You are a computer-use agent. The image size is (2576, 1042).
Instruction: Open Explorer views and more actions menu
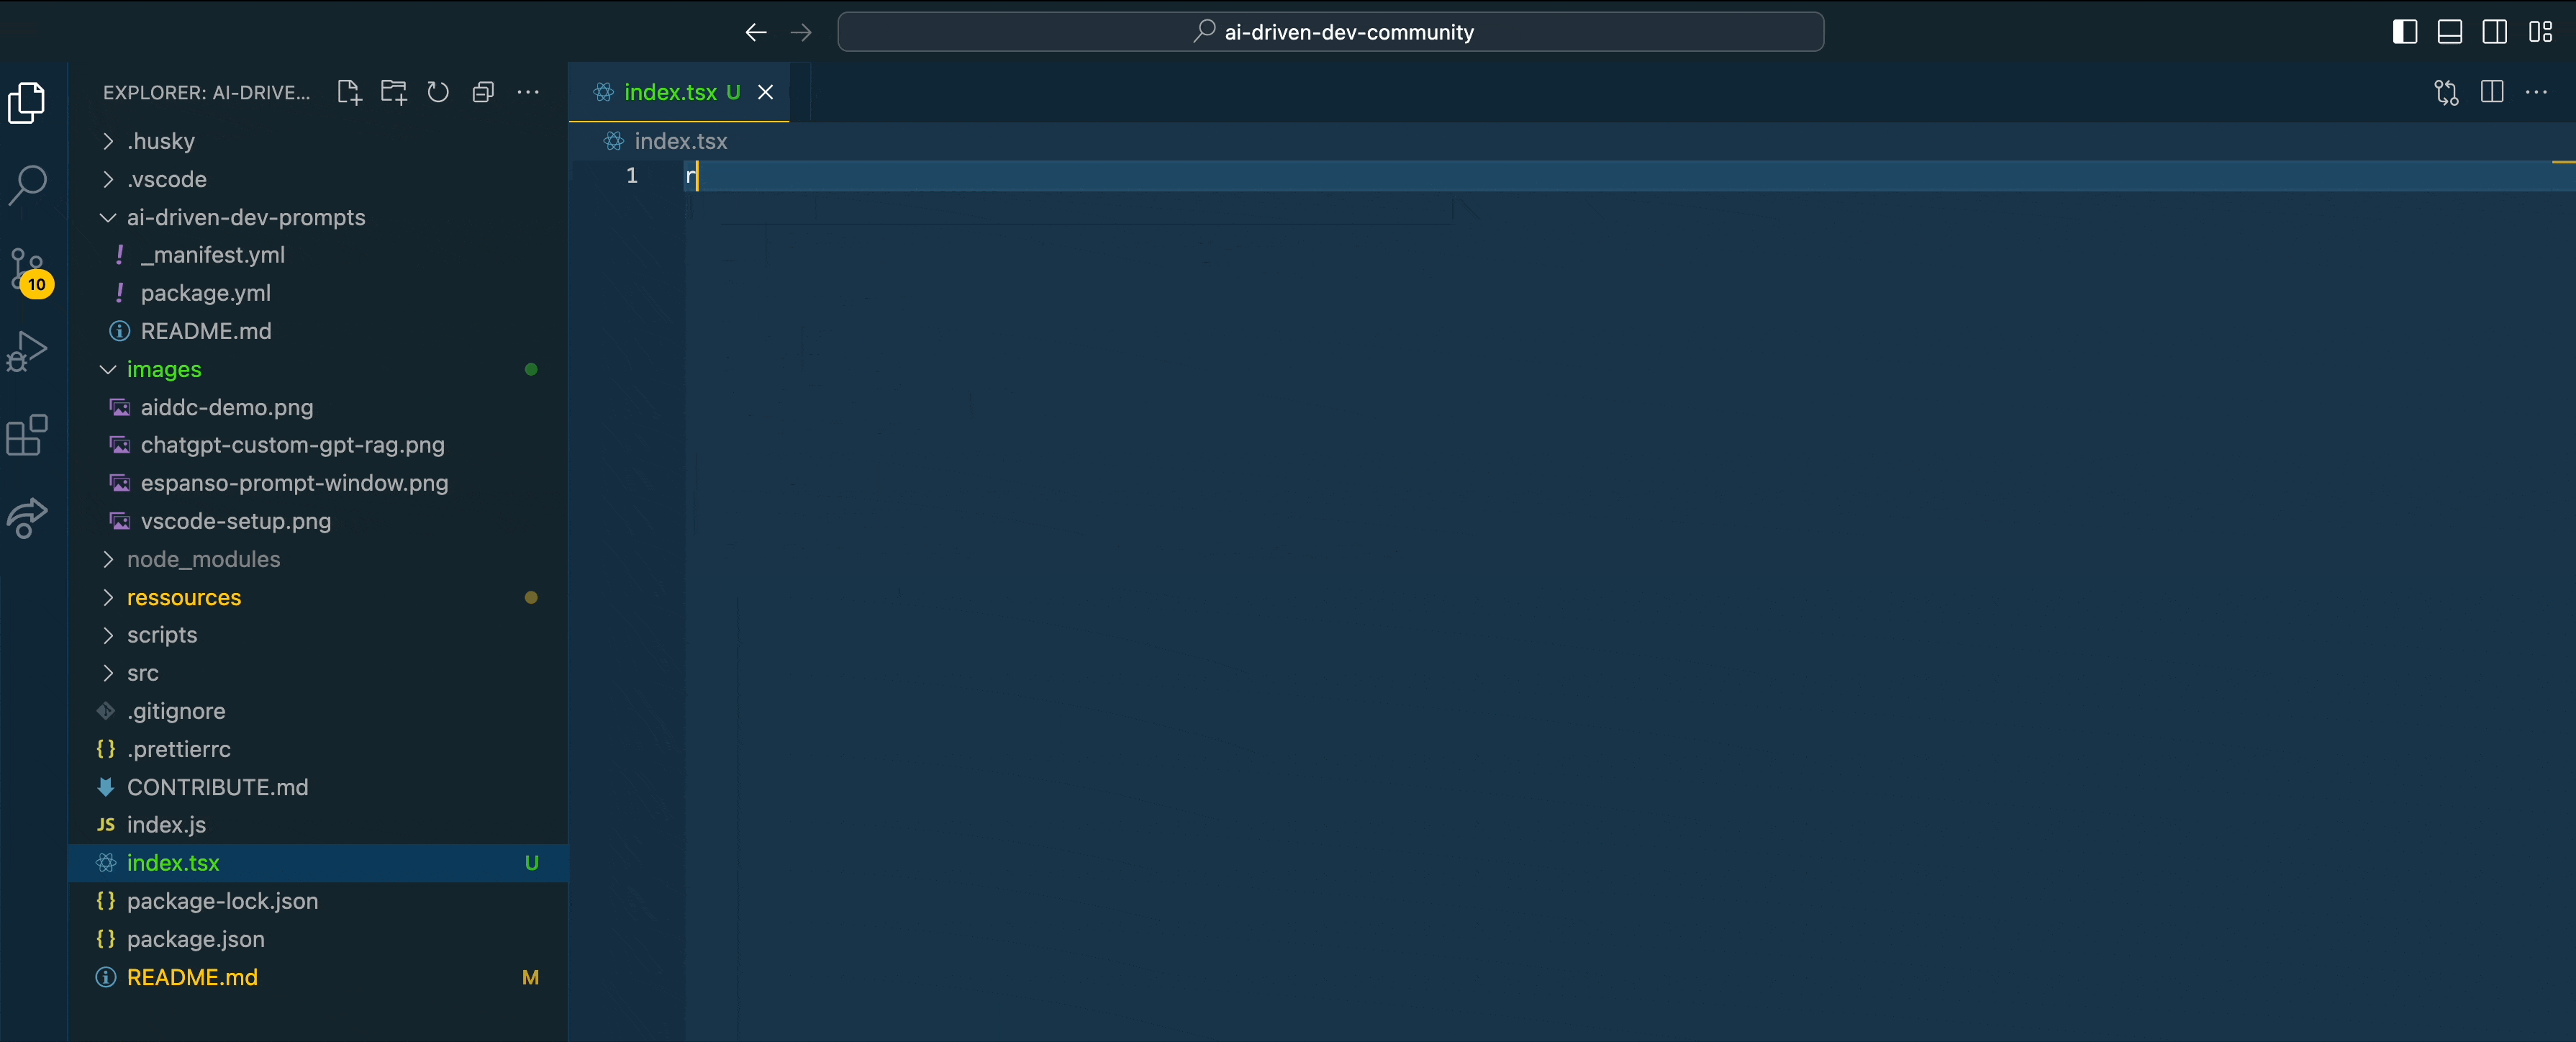(528, 92)
